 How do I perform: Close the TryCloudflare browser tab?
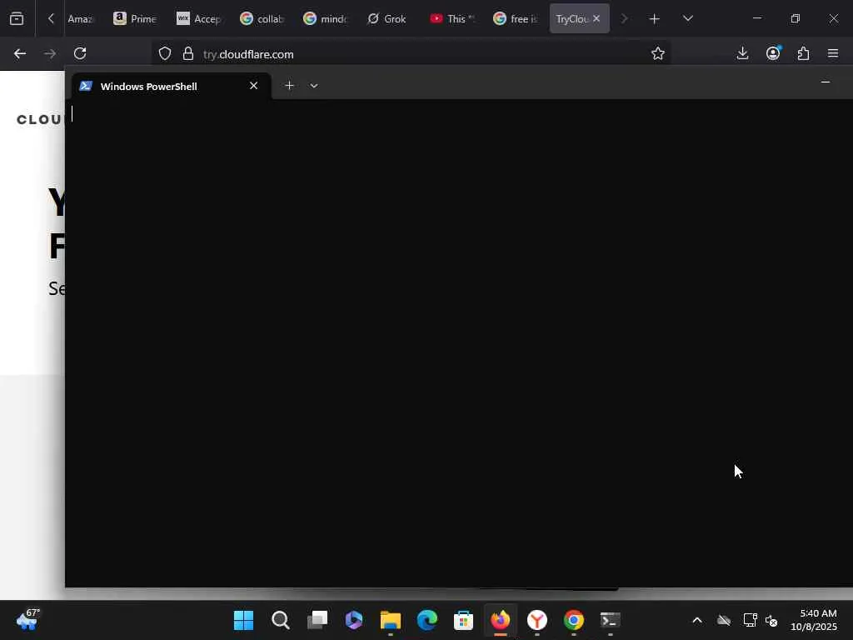click(596, 18)
